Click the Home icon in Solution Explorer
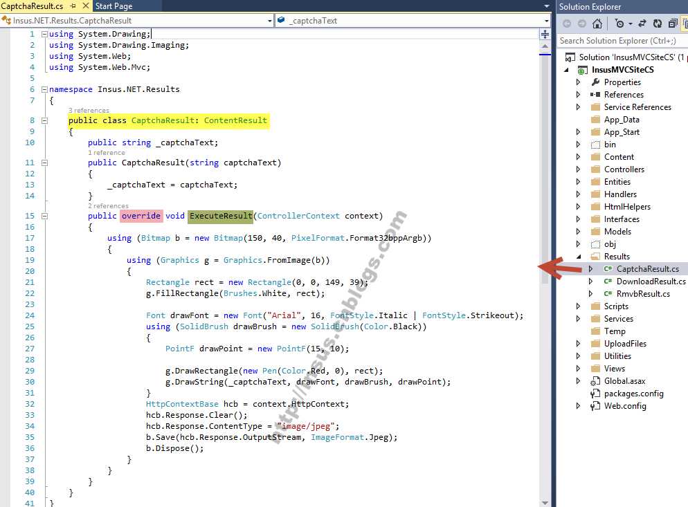Screen dimensions: 688x507 click(x=597, y=24)
